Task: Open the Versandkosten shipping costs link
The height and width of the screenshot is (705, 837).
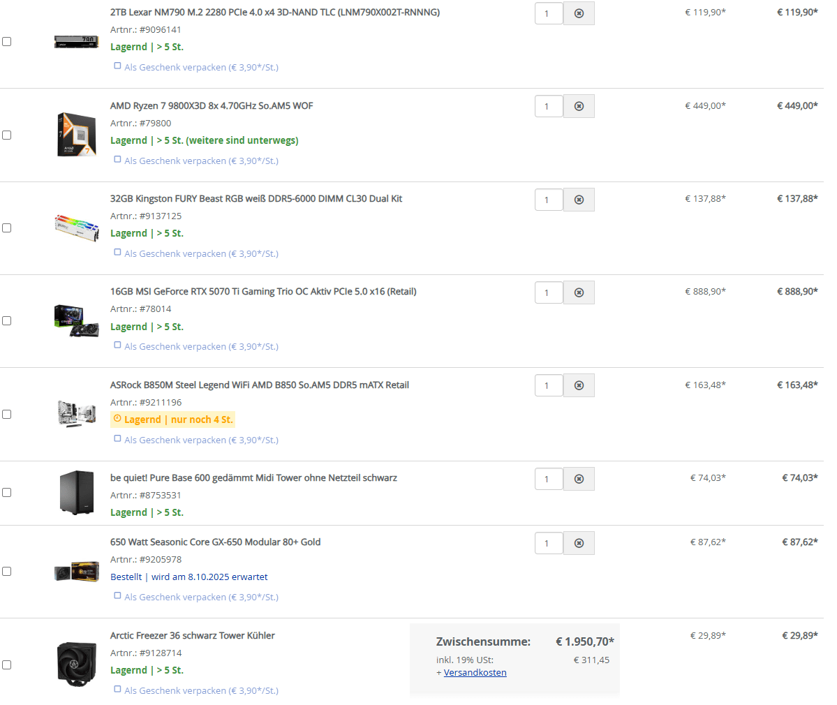Action: (x=475, y=673)
